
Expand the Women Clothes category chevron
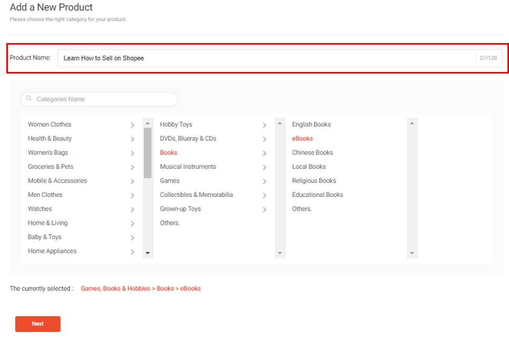coord(132,125)
